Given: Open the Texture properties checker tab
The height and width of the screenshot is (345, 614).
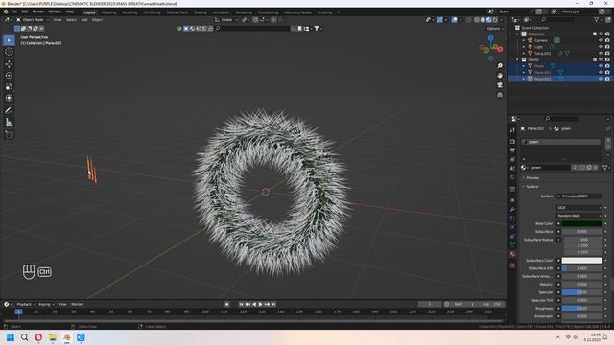Looking at the screenshot, I should click(512, 265).
